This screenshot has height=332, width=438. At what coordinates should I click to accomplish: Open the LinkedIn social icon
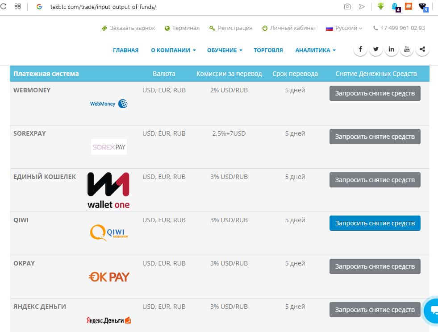392,50
